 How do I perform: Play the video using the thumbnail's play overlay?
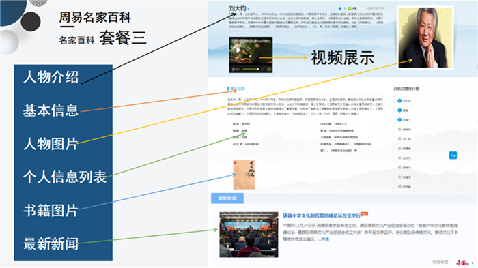pos(238,50)
